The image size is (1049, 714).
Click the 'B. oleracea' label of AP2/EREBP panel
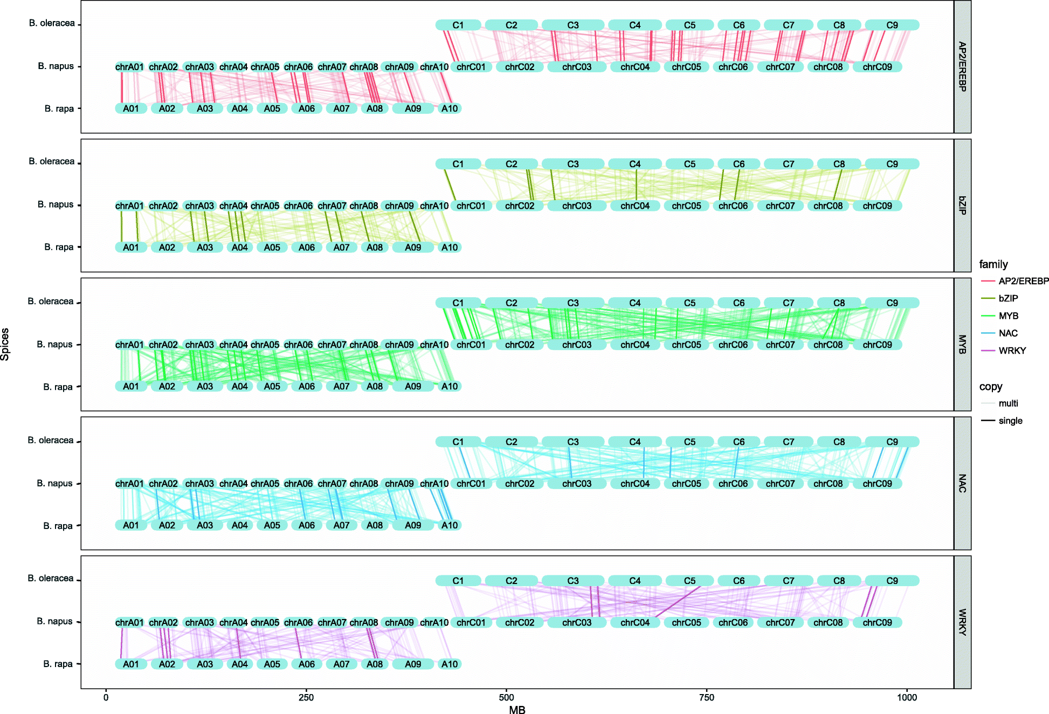[52, 23]
